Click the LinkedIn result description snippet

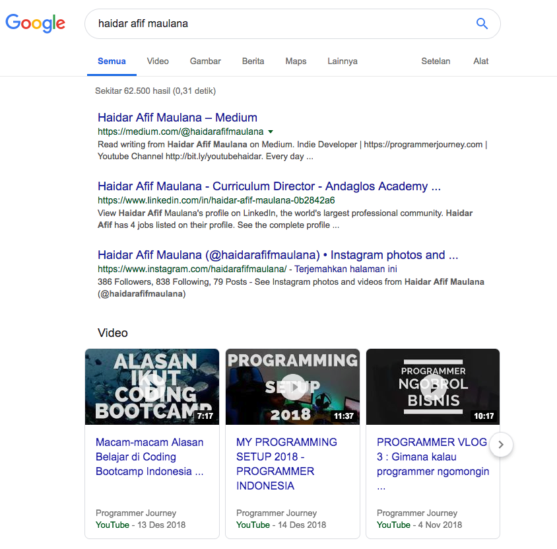click(285, 219)
